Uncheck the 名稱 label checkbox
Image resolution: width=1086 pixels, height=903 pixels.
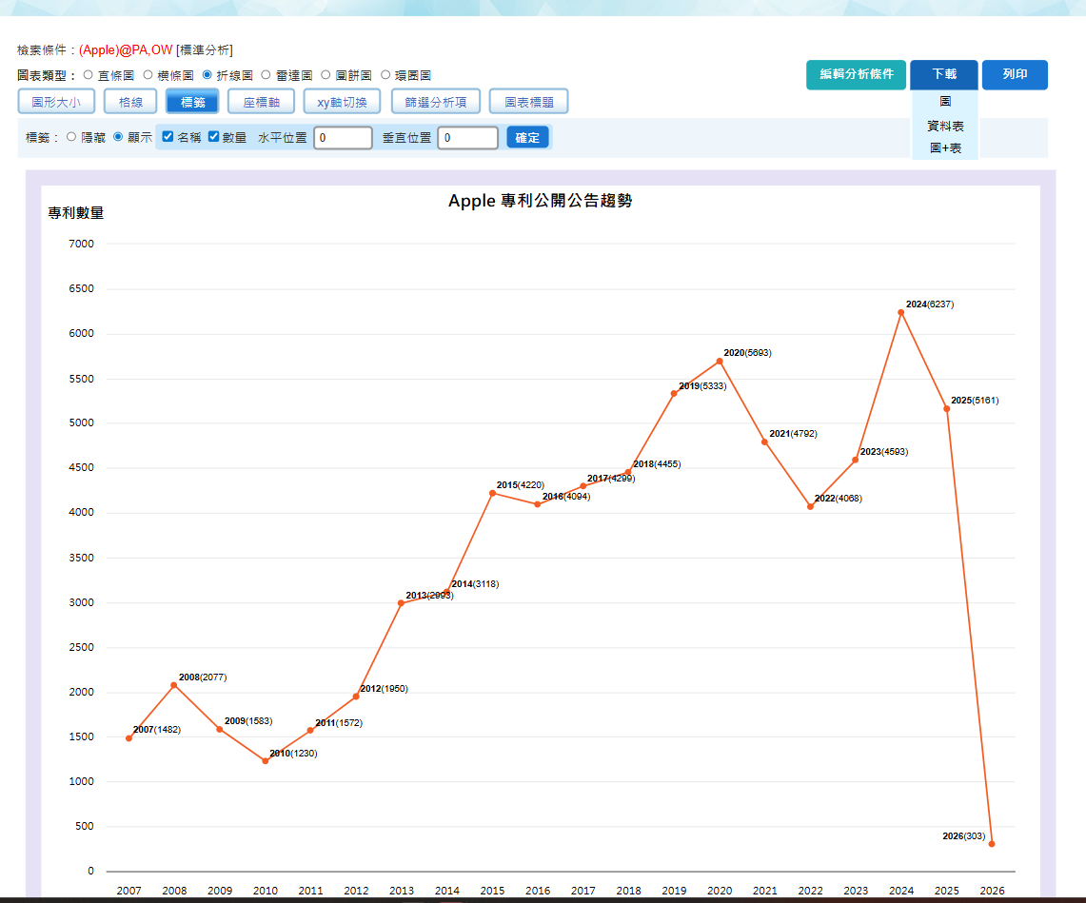[x=168, y=136]
